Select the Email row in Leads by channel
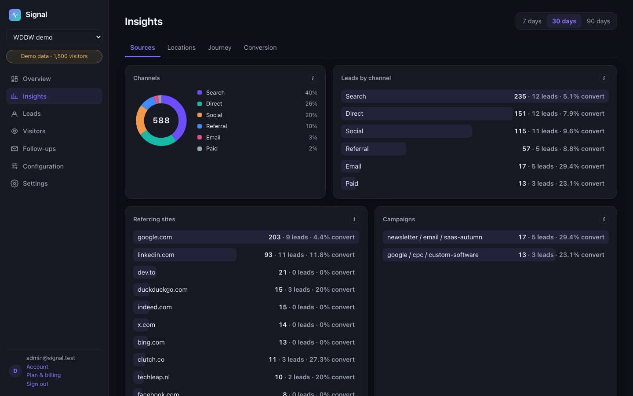The image size is (633, 396). tap(475, 166)
